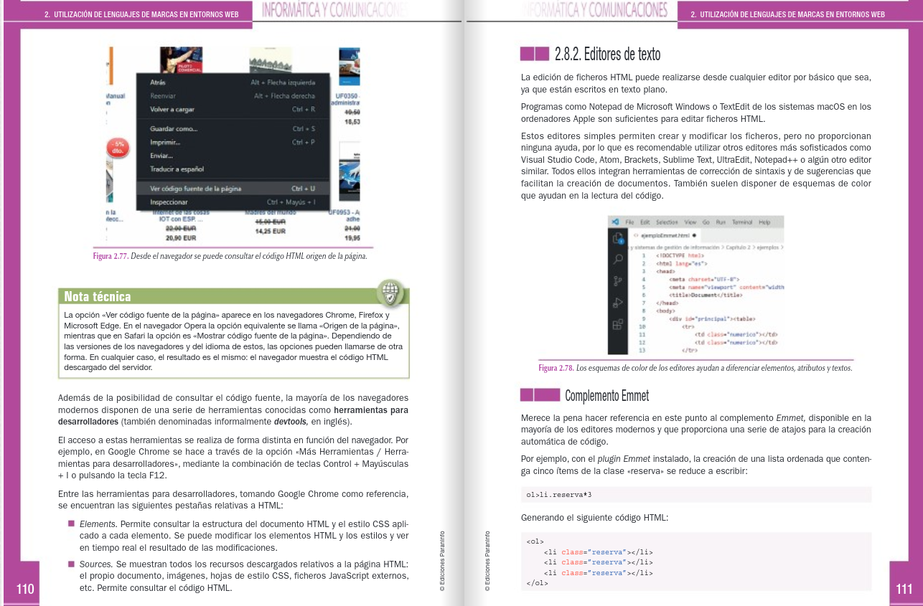Click the red -5% dto. discount badge
Screen dimensions: 923x606
tap(116, 146)
